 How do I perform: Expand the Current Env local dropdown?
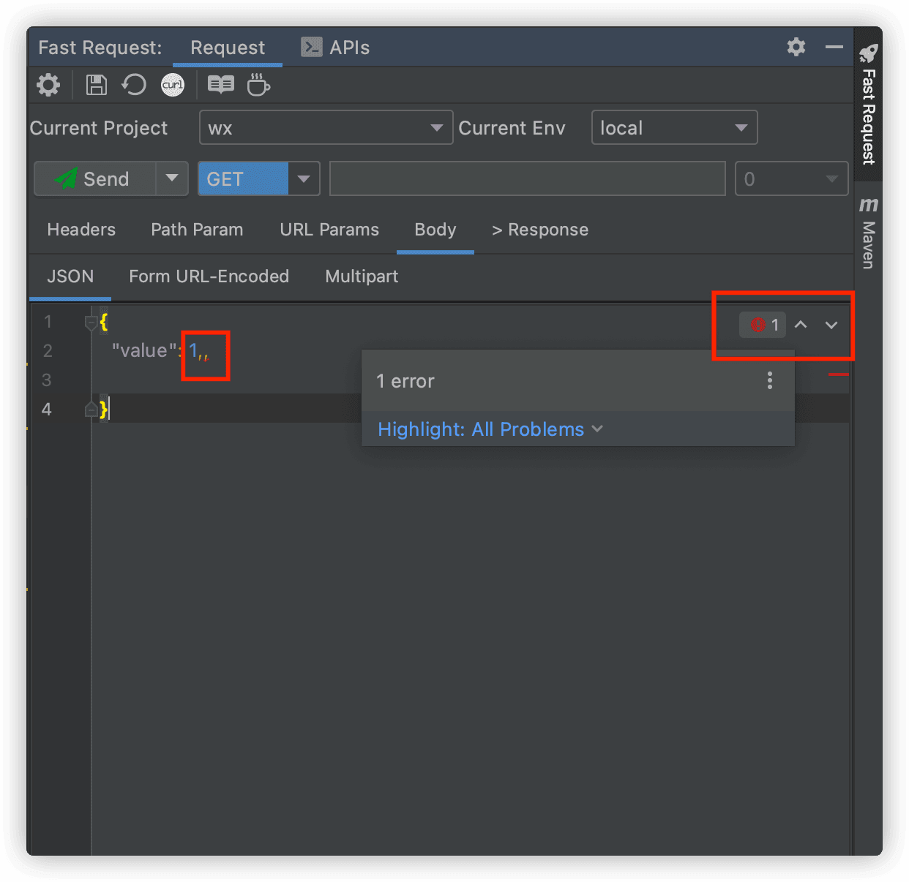pyautogui.click(x=673, y=128)
